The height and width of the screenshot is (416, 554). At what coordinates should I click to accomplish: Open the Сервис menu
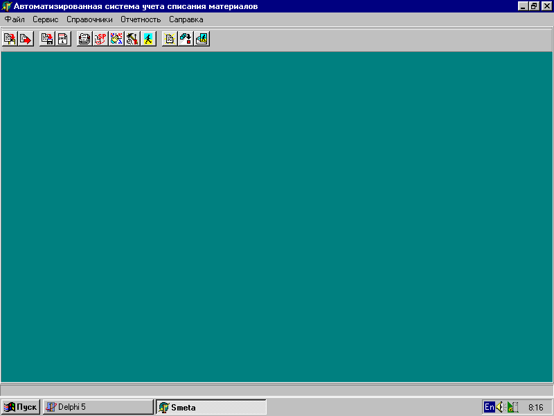coord(45,19)
